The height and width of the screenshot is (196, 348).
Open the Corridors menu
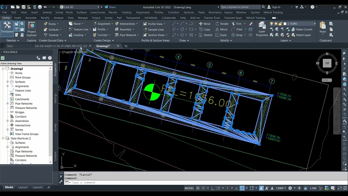173,12
